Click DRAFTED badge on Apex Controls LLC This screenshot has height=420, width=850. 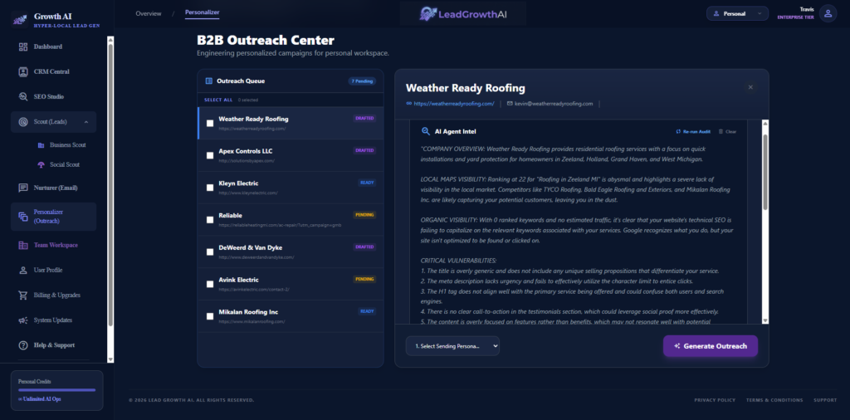[365, 151]
